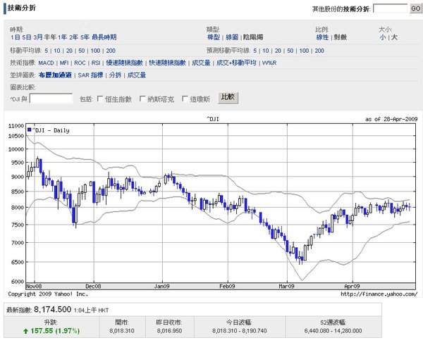Viewport: 423px width, 345px height.
Task: Select 200 under 預測移動平均線
Action: (x=319, y=51)
